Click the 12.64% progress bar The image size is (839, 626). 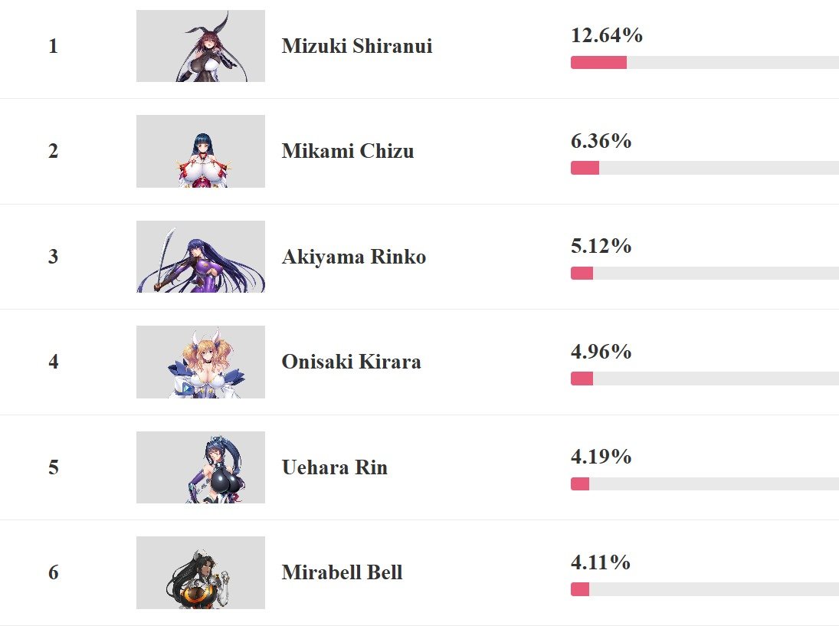(705, 63)
